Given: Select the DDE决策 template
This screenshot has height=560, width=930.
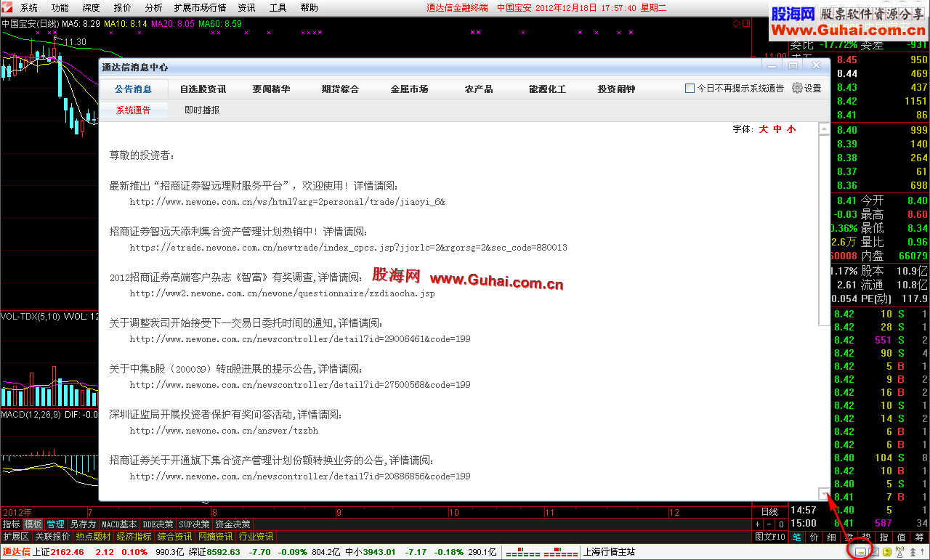Looking at the screenshot, I should [158, 524].
